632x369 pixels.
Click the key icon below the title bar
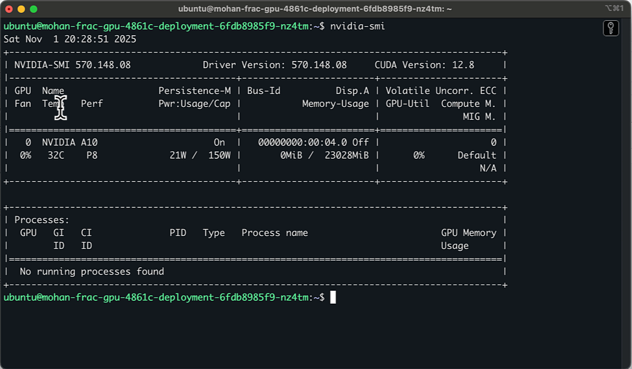click(x=611, y=28)
